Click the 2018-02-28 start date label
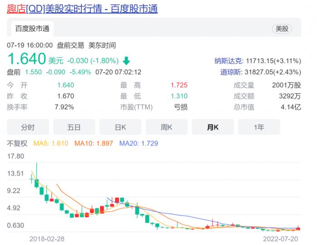Screen dimensions: 317x245 coord(47,239)
